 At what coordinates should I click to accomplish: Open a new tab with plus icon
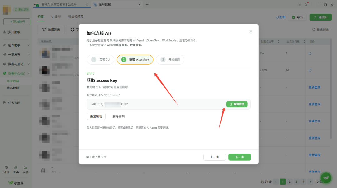(147, 4)
